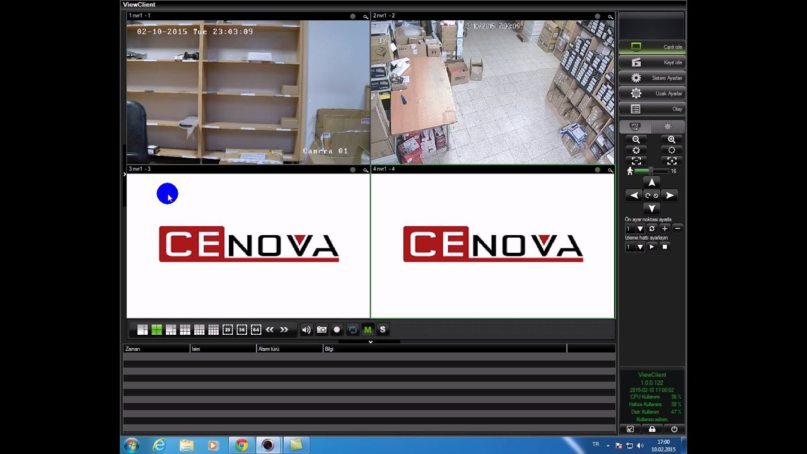807x454 pixels.
Task: Collapse the event list with chevron
Action: point(370,341)
